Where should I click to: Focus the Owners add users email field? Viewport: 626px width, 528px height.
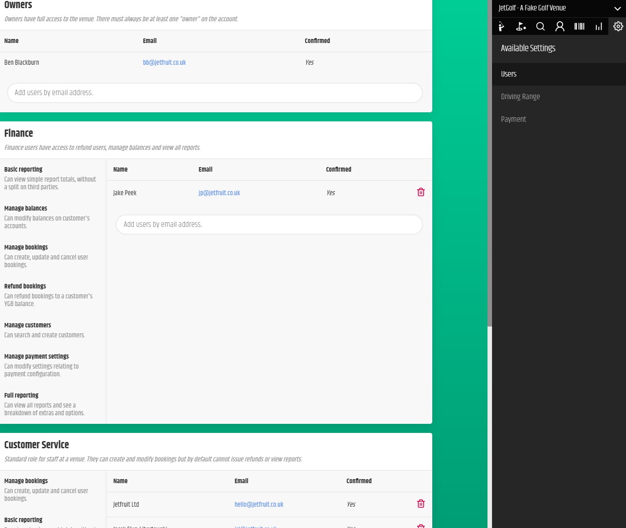point(215,93)
